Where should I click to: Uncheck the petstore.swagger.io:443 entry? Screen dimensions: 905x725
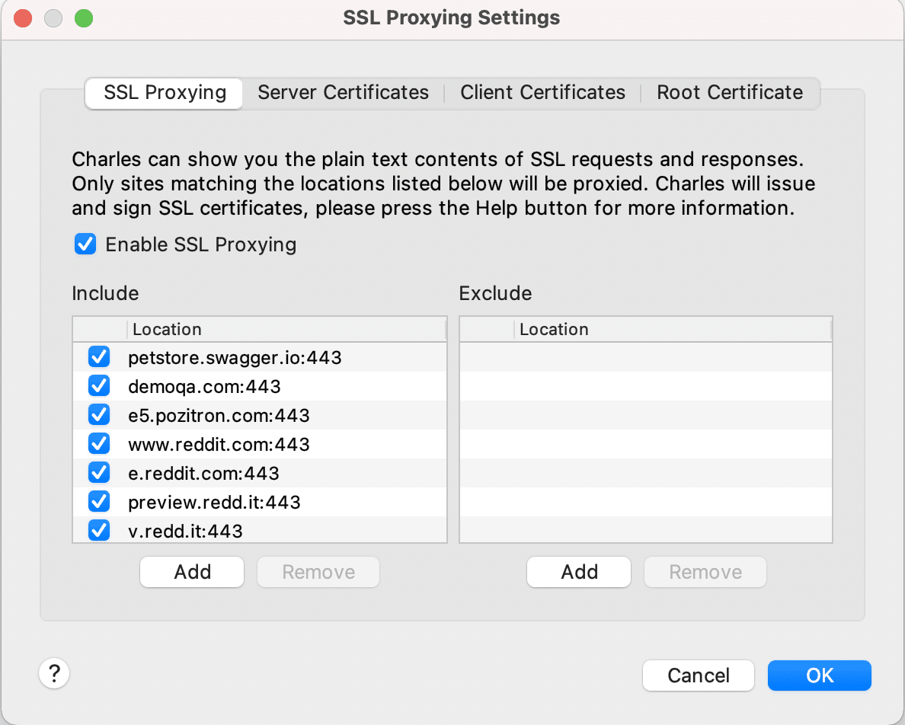(x=98, y=356)
